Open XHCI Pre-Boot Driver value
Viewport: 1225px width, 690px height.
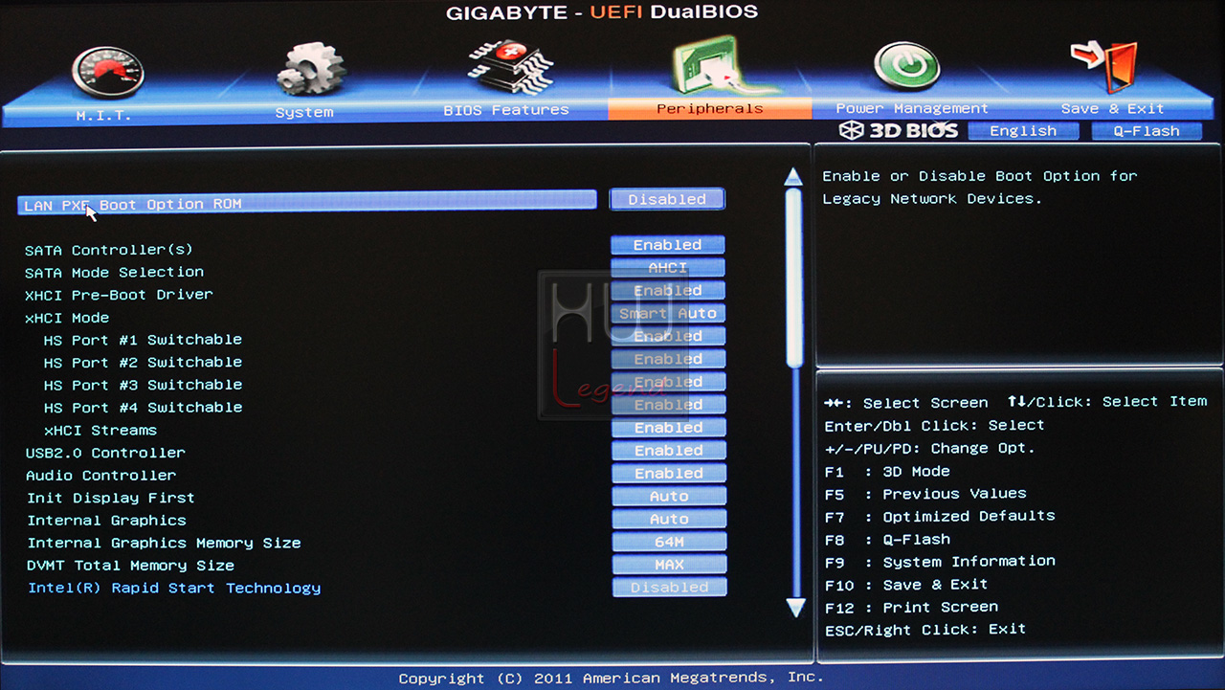point(668,291)
